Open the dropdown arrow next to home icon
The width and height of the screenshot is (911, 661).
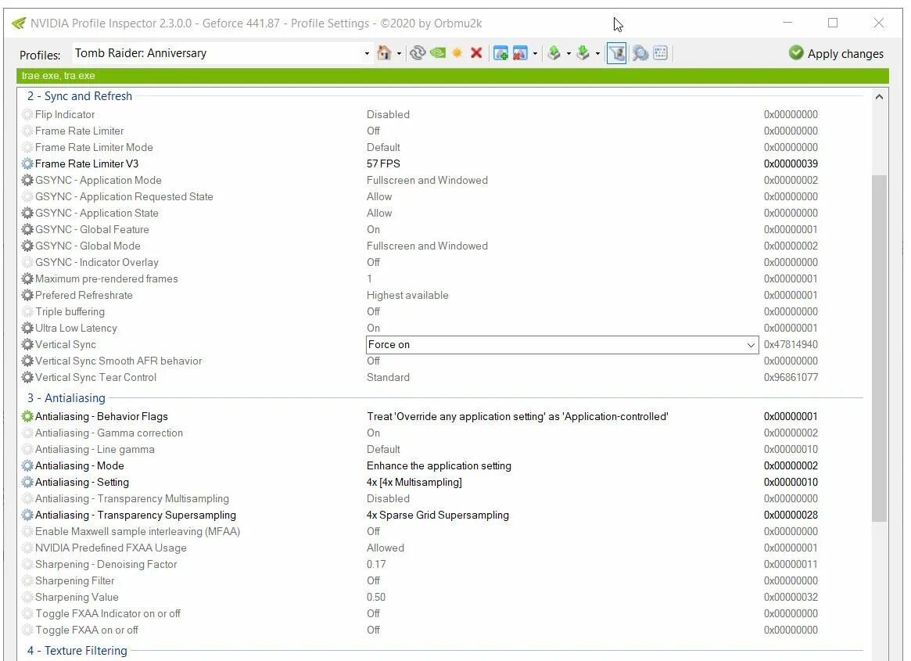399,53
